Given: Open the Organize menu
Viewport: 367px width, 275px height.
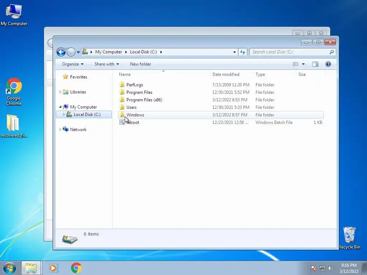Looking at the screenshot, I should point(72,64).
